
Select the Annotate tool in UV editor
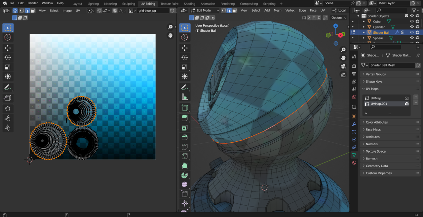8,88
